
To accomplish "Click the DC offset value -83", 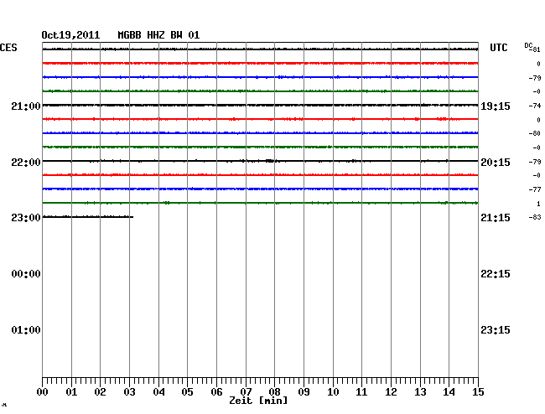I will coord(535,217).
